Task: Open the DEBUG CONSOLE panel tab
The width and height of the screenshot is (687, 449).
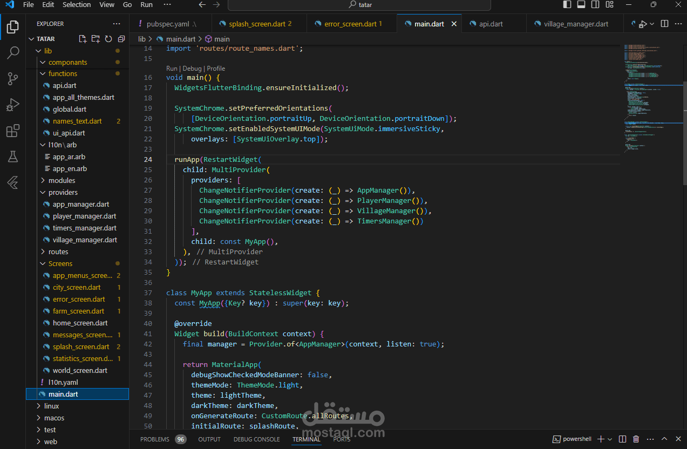Action: click(x=256, y=439)
